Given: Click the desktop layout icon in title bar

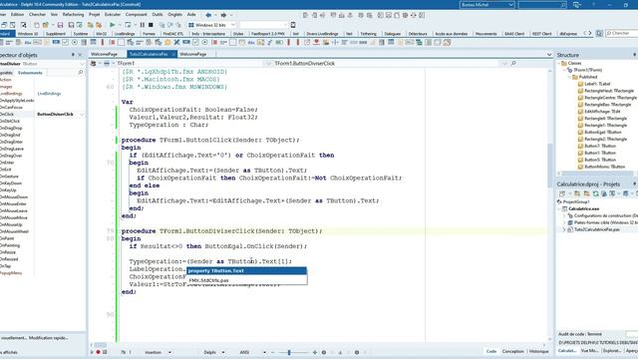Looking at the screenshot, I should [x=576, y=4].
